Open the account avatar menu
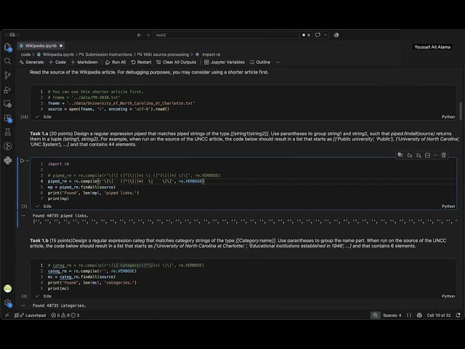 click(8, 289)
